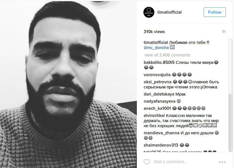The image size is (234, 168).
Task: Like the post with the heart icon
Action: 147,162
